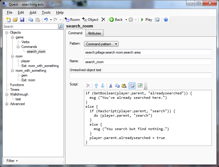This screenshot has height=167, width=219.
Task: Cut the script line with scissors icon
Action: click(111, 85)
